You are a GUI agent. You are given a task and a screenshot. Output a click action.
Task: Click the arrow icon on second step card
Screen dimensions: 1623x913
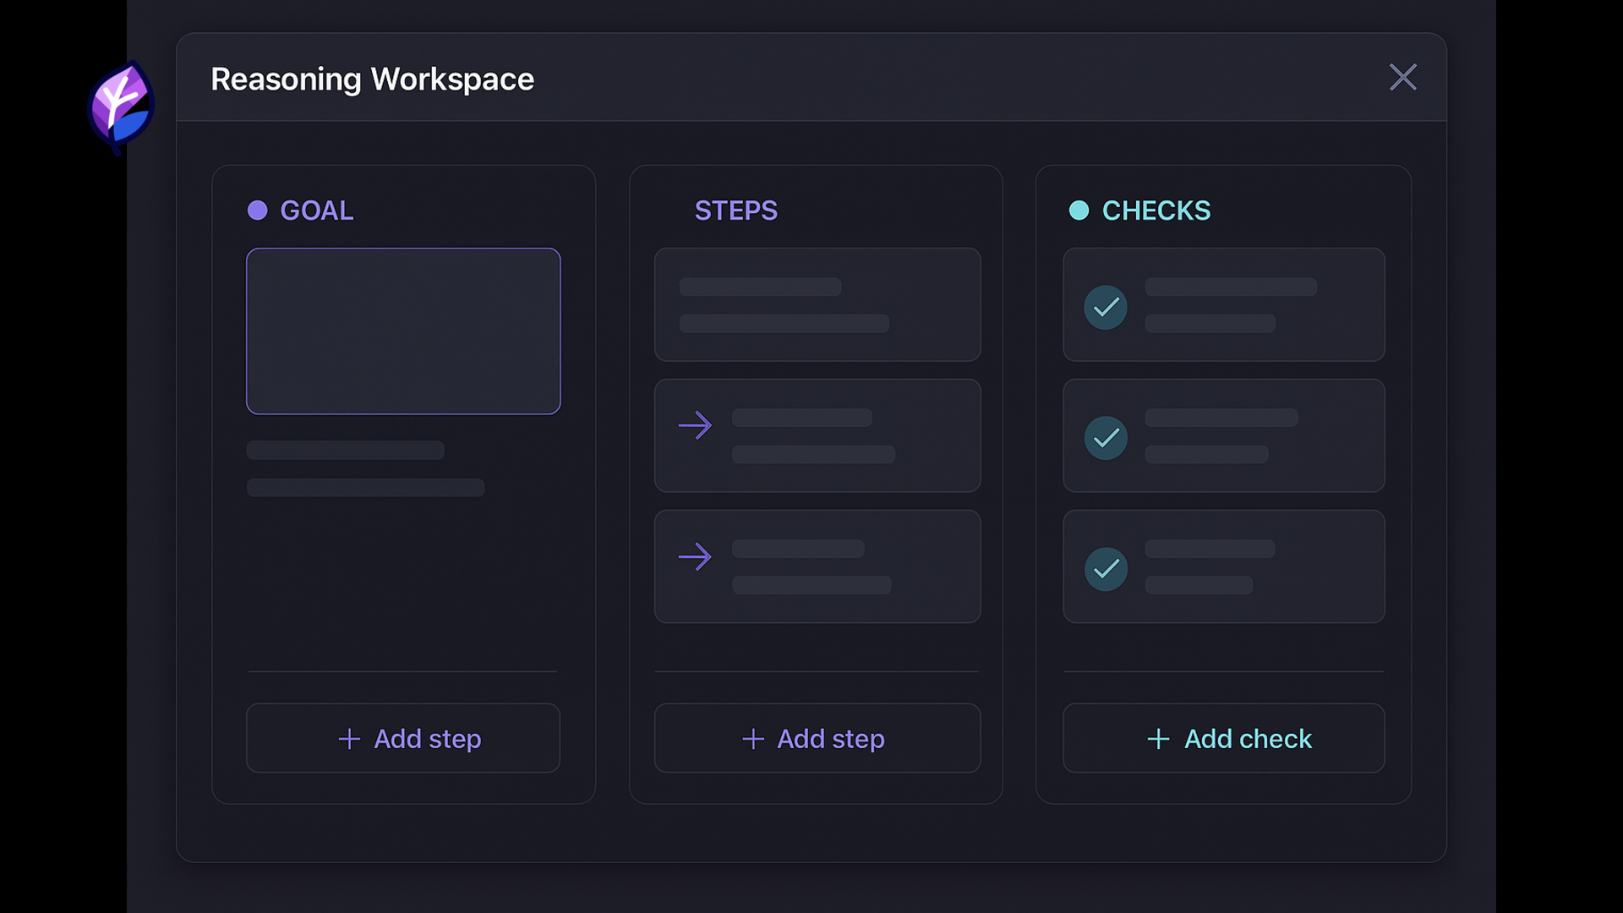[695, 425]
